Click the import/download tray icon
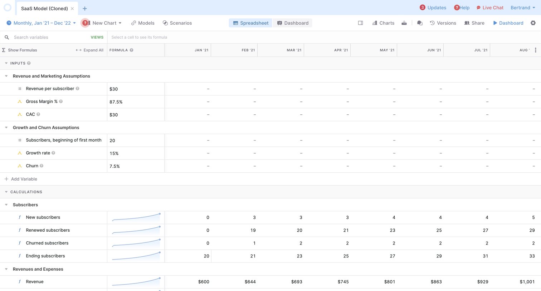The width and height of the screenshot is (541, 291). point(404,23)
